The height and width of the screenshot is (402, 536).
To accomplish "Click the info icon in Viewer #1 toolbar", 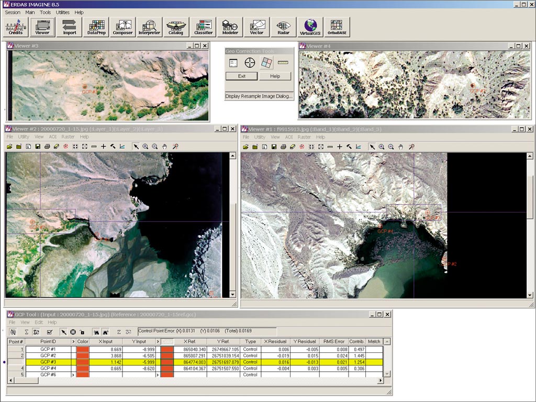I will click(x=264, y=147).
